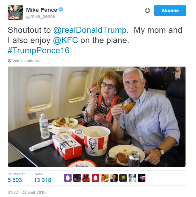Viewport: 196px width, 197px height.
Task: Open the gear settings menu
Action: click(147, 11)
